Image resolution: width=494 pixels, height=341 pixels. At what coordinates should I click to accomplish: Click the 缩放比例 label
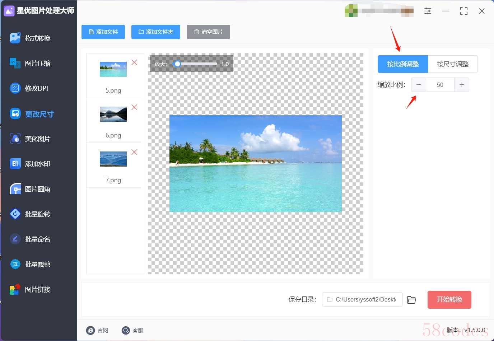click(391, 85)
